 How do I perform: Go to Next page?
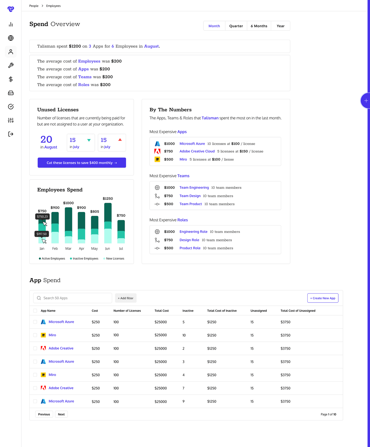(x=61, y=414)
